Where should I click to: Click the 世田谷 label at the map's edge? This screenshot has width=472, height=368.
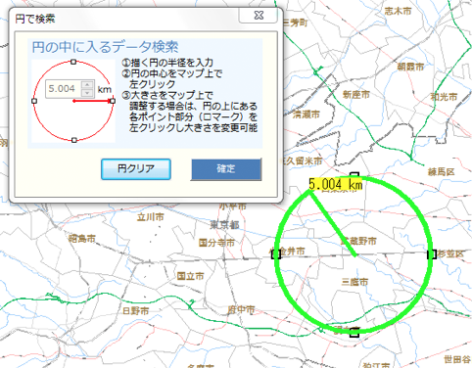click(457, 359)
